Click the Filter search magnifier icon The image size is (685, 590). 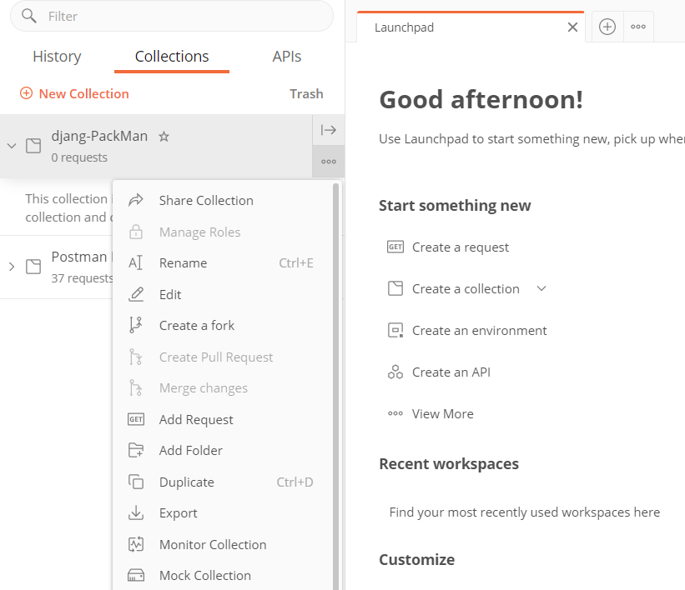point(29,16)
